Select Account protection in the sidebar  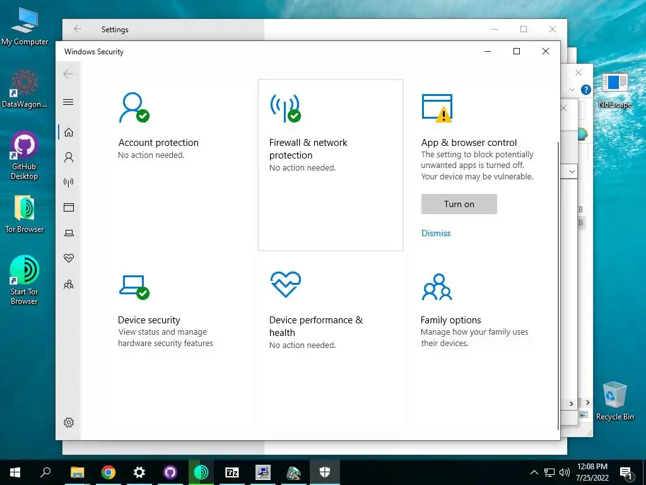(69, 157)
